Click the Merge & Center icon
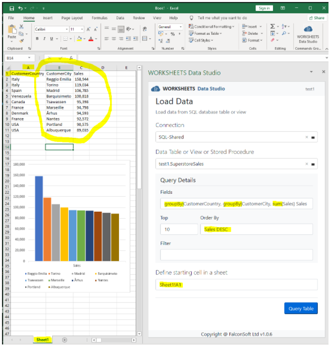Image resolution: width=333 pixels, height=348 pixels. click(x=145, y=39)
